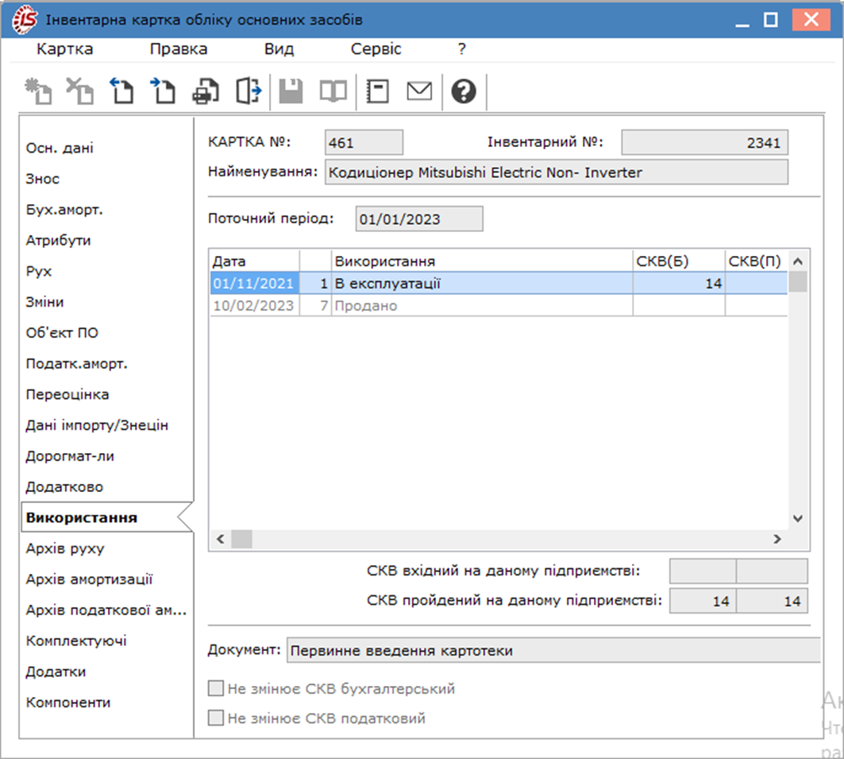Switch to the Осн. дані tab

(x=60, y=148)
